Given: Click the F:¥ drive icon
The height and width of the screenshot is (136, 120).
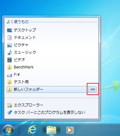Looking at the screenshot, I should (x=10, y=76).
